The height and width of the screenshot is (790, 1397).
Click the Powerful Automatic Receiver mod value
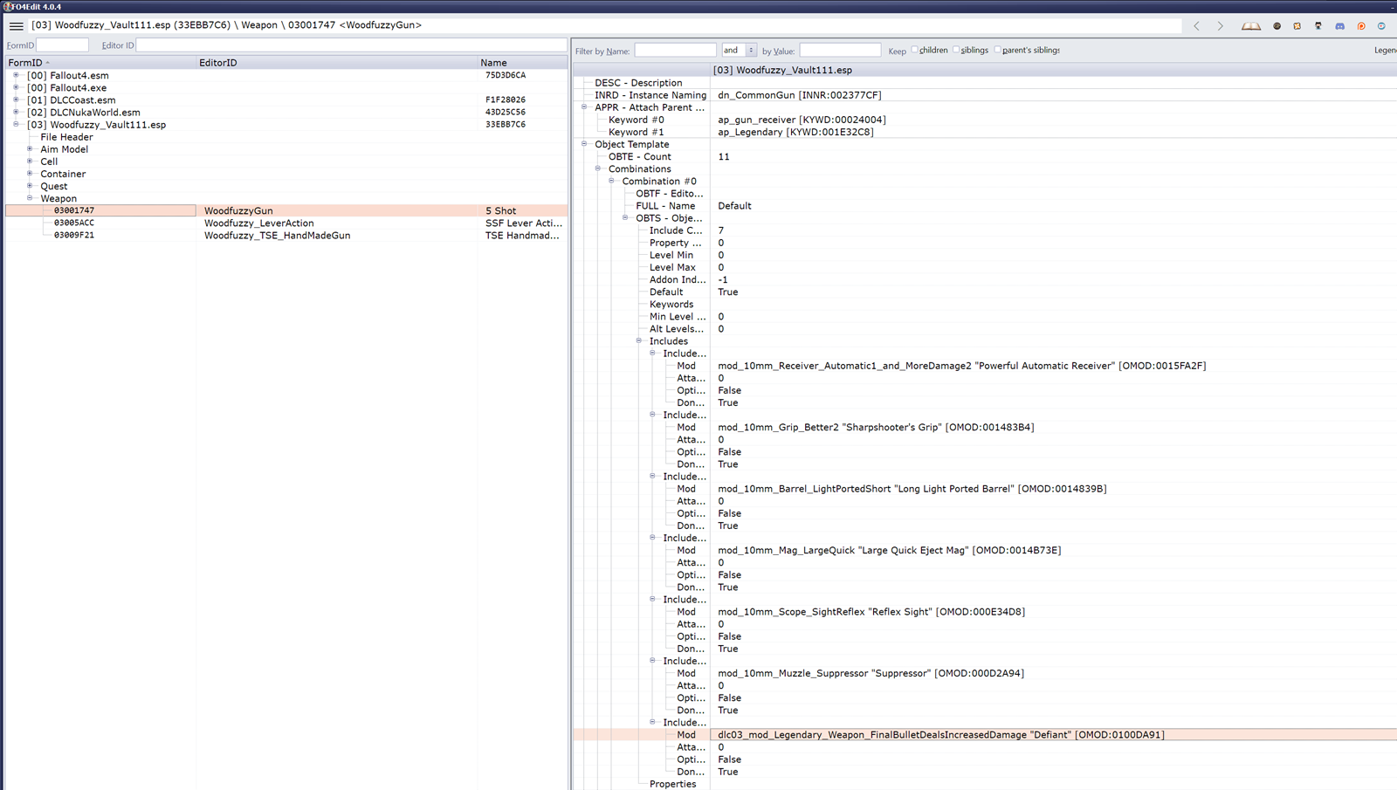coord(961,366)
